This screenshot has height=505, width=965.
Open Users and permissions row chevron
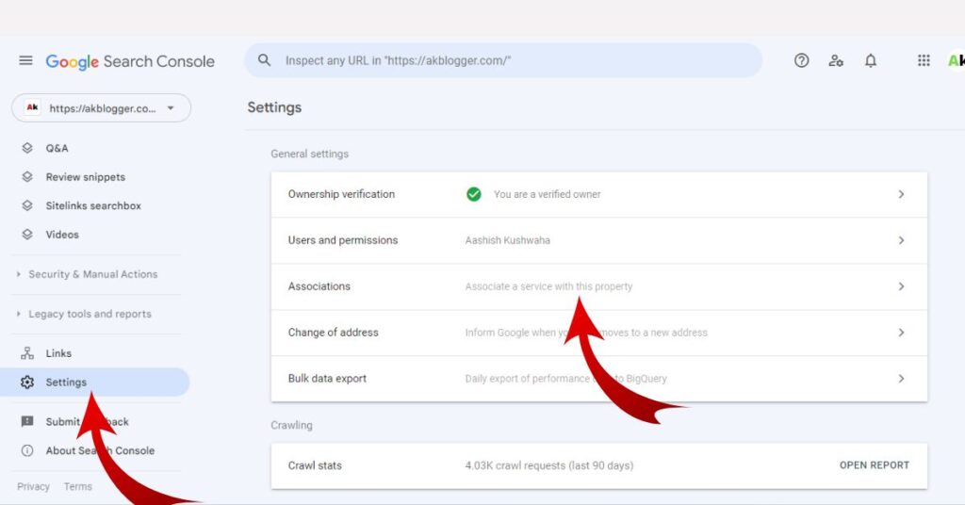click(901, 240)
